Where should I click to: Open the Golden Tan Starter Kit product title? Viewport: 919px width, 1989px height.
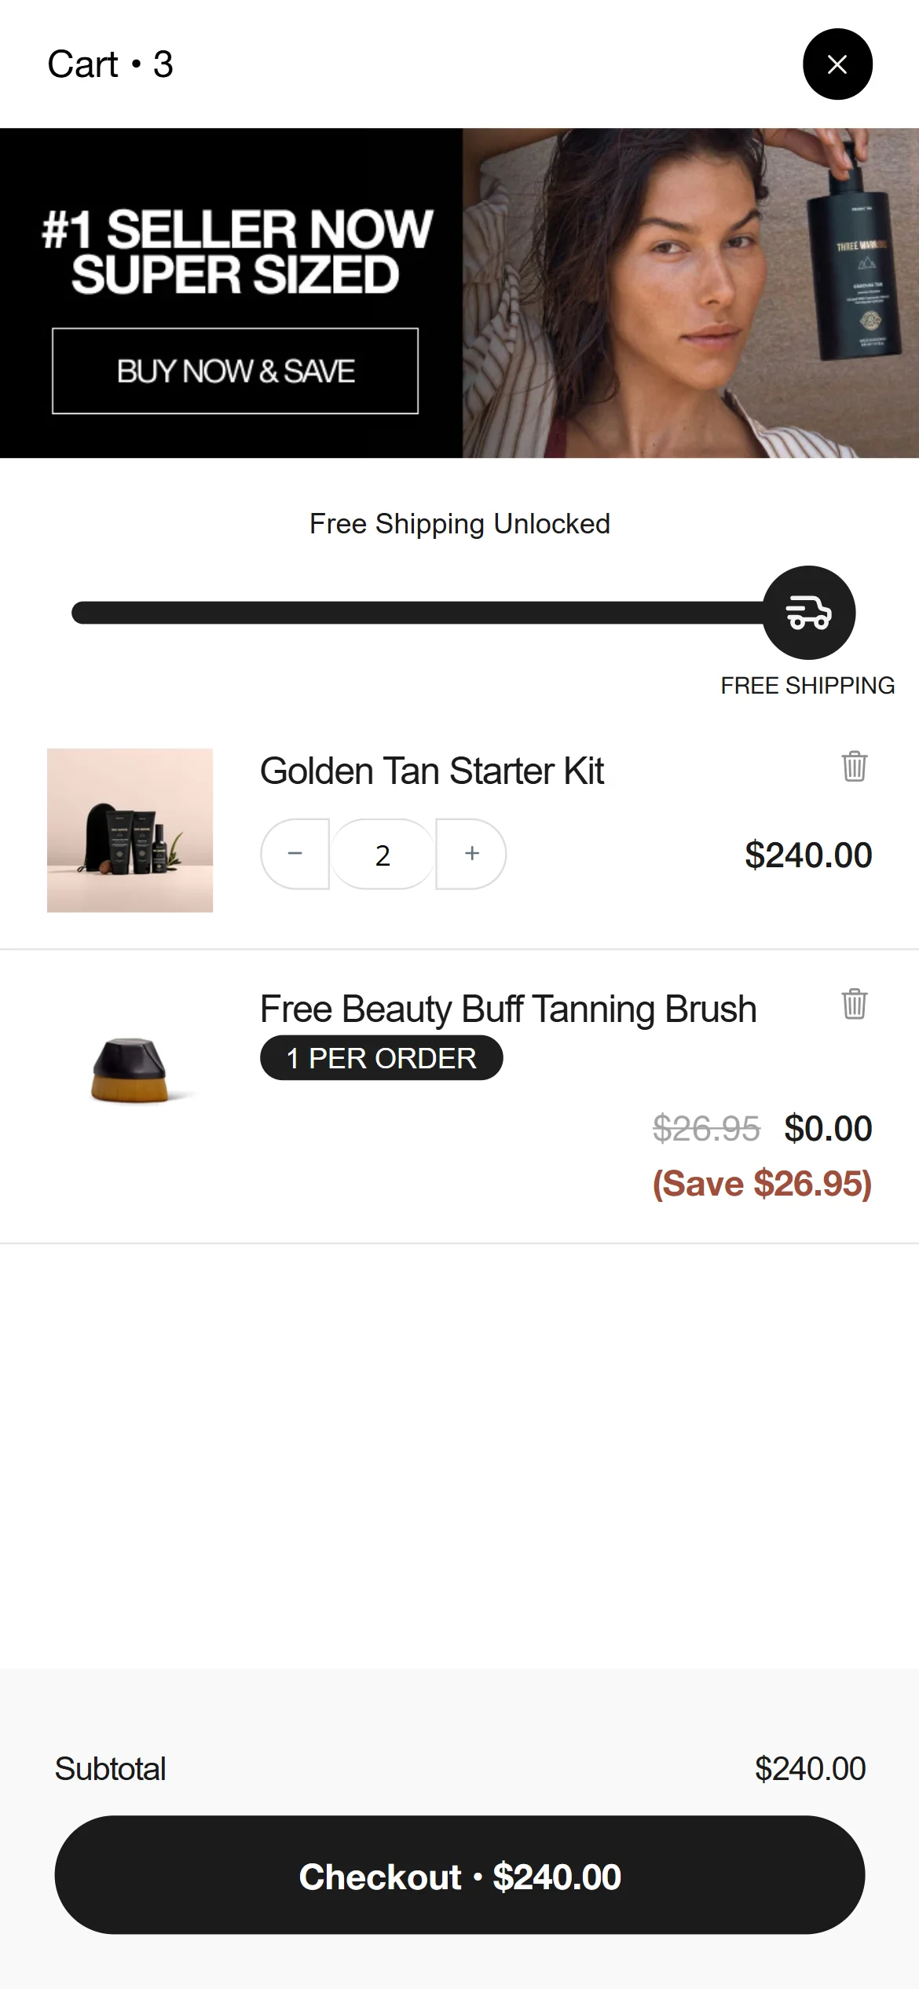coord(431,771)
